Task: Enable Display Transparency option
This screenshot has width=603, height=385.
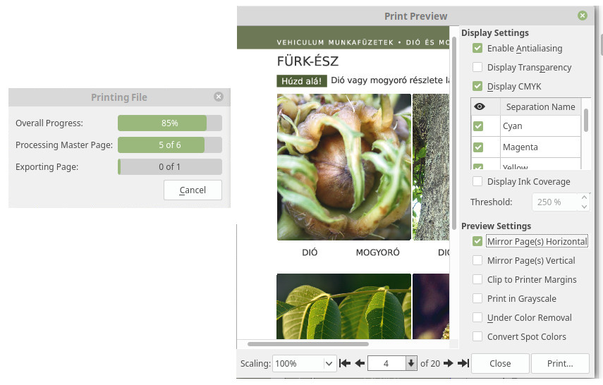Action: click(x=477, y=67)
